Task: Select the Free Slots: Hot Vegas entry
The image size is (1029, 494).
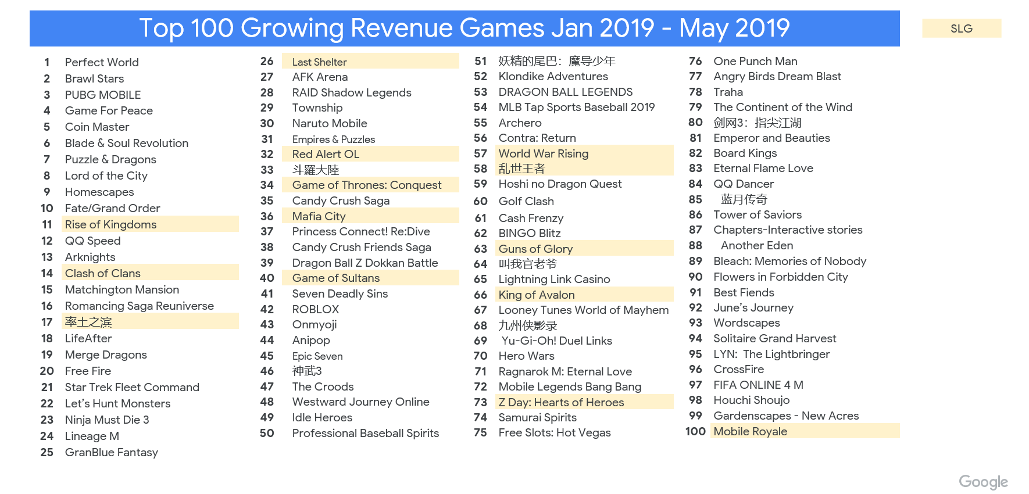Action: (554, 432)
